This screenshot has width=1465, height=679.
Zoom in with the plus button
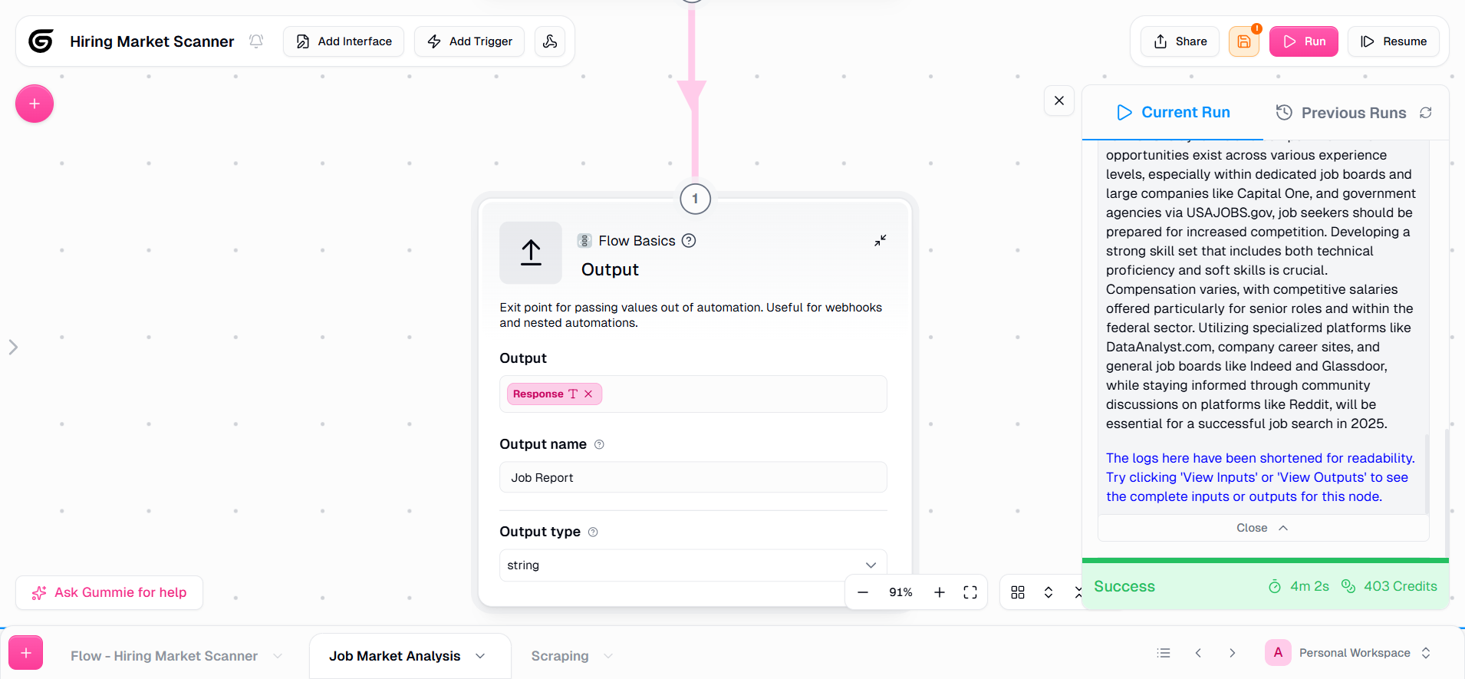(940, 592)
